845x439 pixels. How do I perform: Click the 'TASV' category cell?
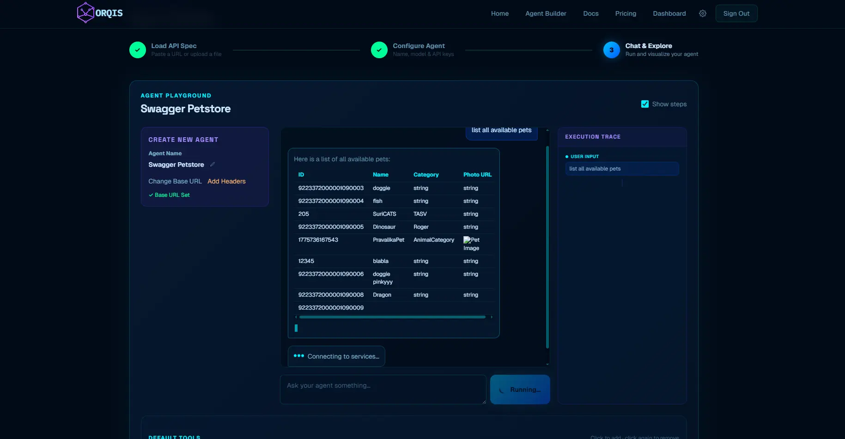420,214
